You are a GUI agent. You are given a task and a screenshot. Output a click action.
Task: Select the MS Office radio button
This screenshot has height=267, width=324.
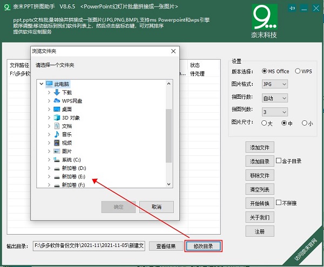264,71
